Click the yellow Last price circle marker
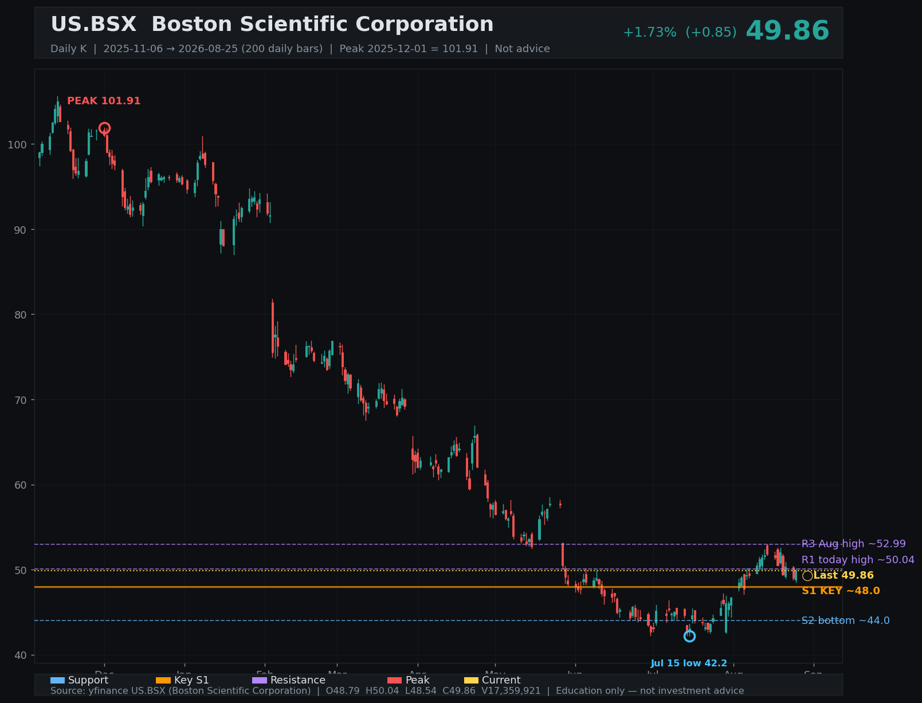The width and height of the screenshot is (922, 703). tap(807, 576)
